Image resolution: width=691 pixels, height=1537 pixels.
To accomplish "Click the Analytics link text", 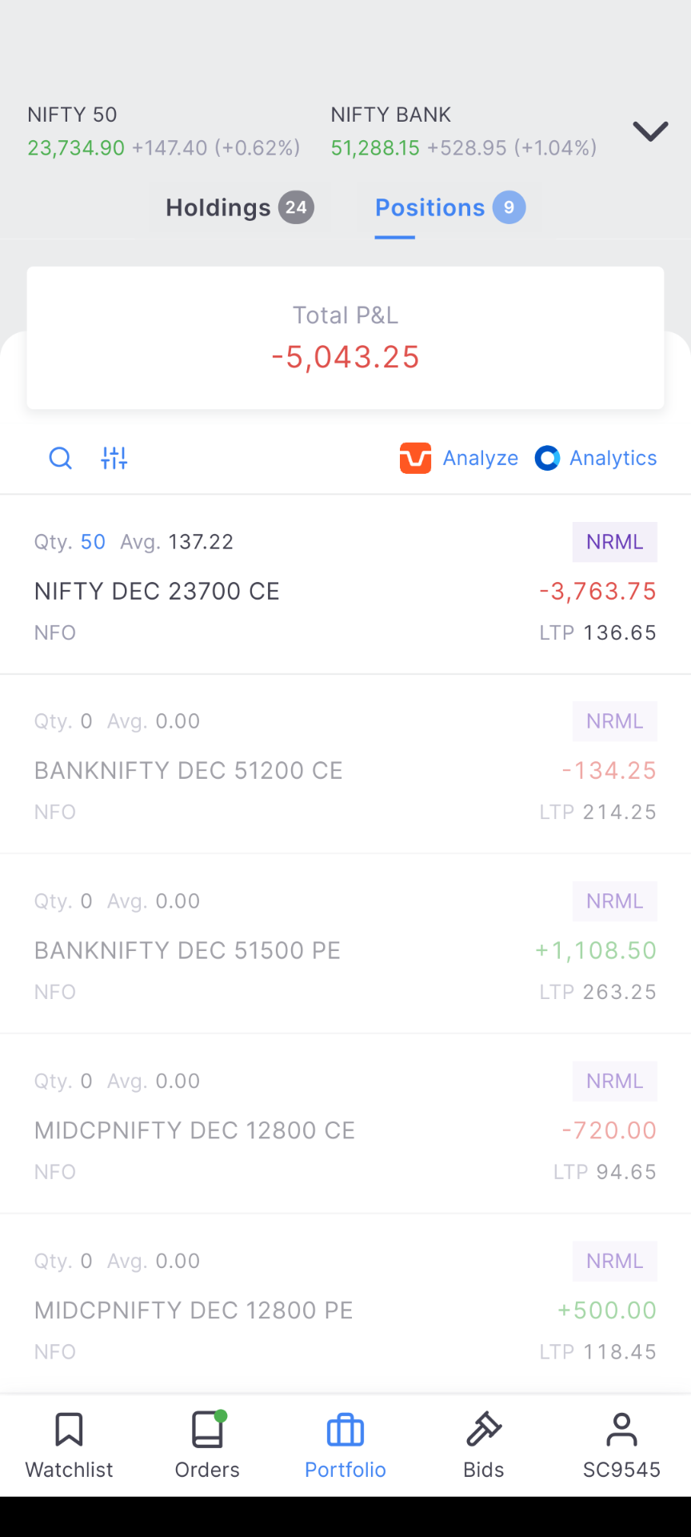I will [613, 458].
